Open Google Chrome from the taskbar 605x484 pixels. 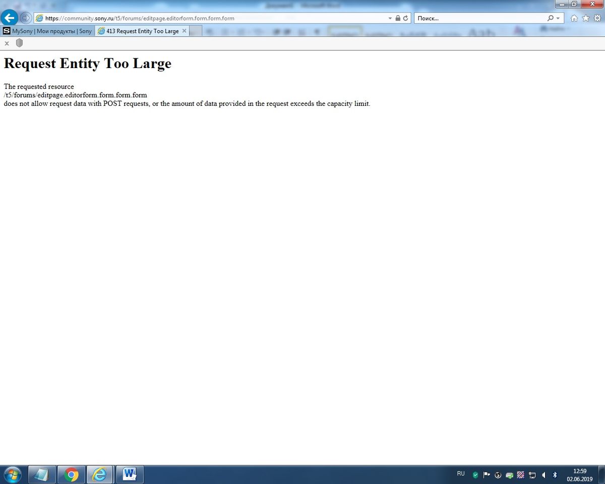point(71,474)
